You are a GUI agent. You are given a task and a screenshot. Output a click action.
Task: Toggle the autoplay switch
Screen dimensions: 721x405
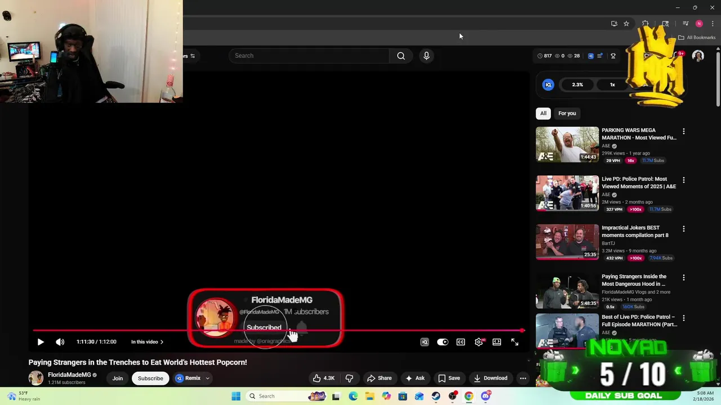tap(443, 342)
